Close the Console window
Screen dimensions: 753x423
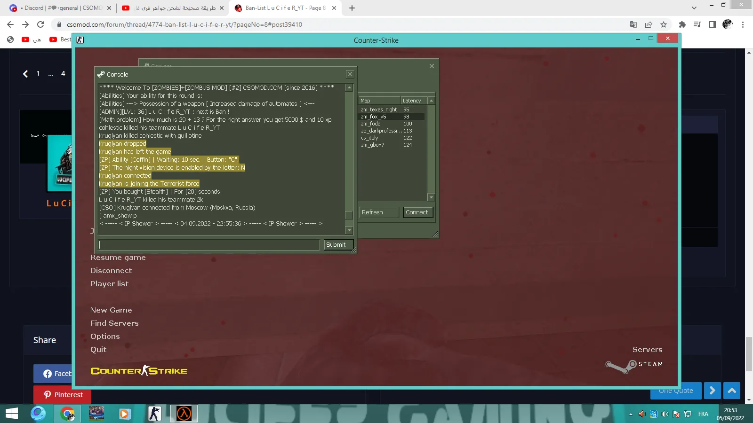tap(350, 74)
